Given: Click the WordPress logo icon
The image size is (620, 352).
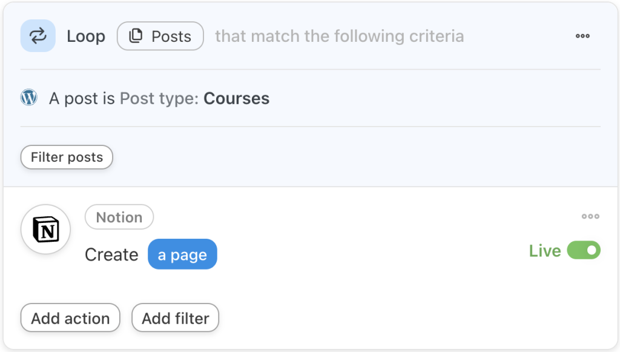Looking at the screenshot, I should [x=28, y=97].
